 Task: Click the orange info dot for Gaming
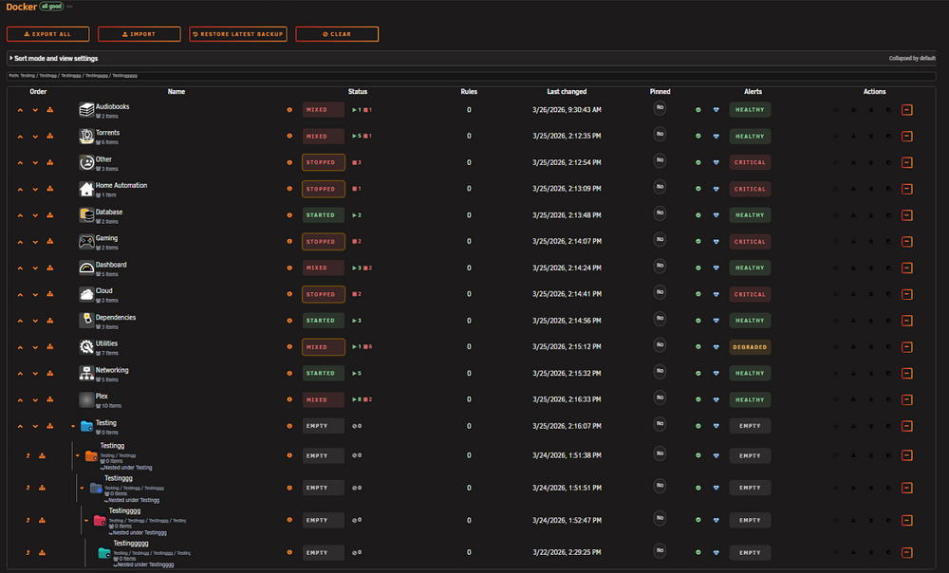pyautogui.click(x=289, y=241)
